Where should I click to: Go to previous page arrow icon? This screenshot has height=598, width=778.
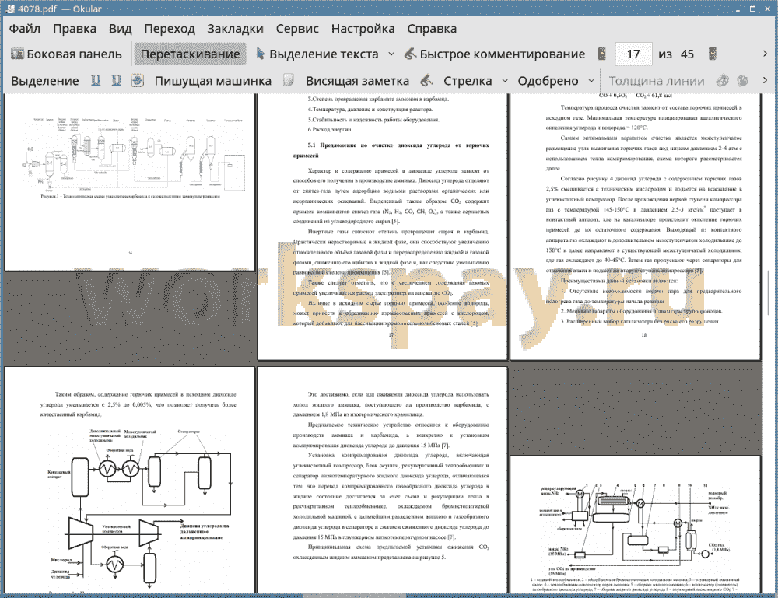(602, 54)
